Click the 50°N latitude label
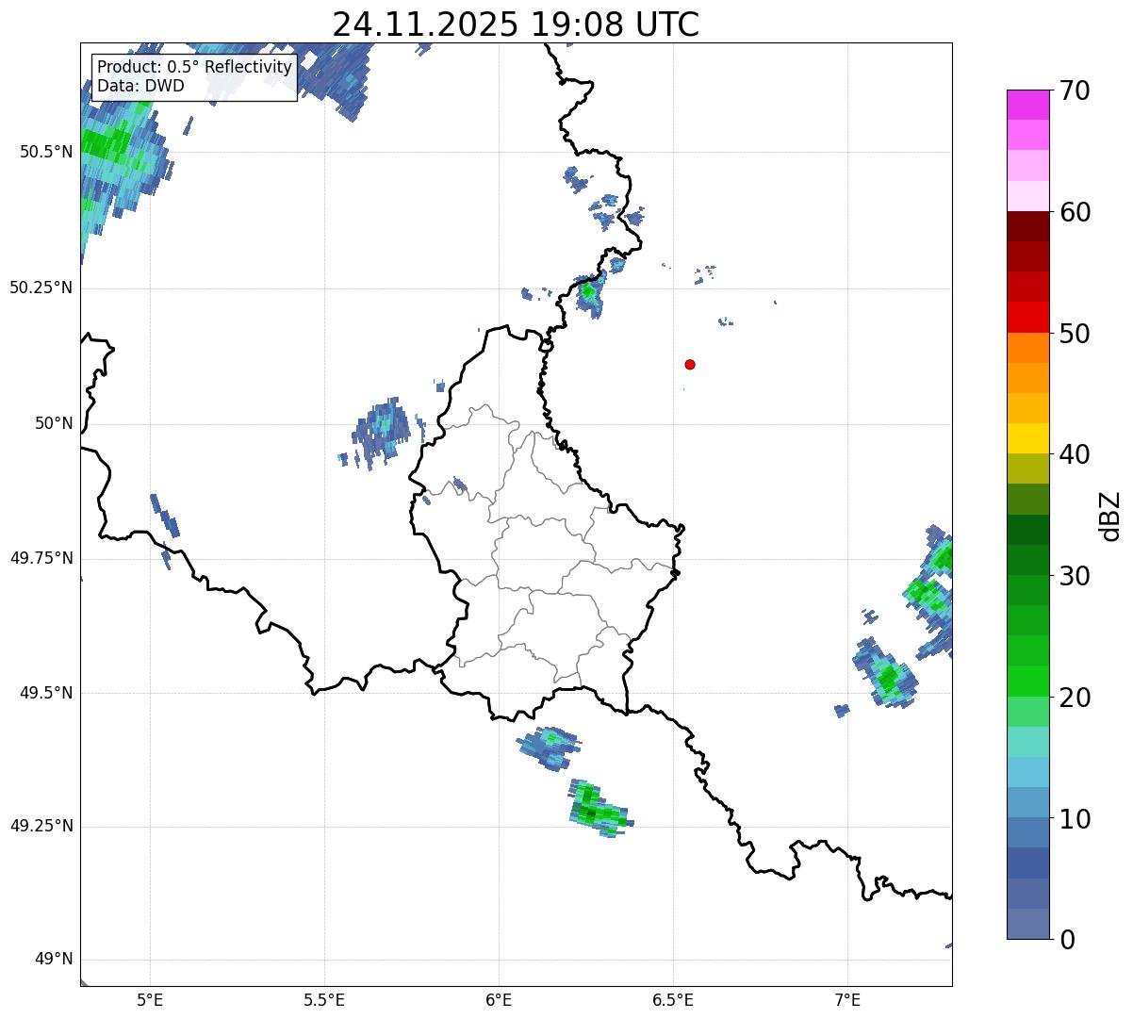The height and width of the screenshot is (1019, 1133). tap(54, 423)
